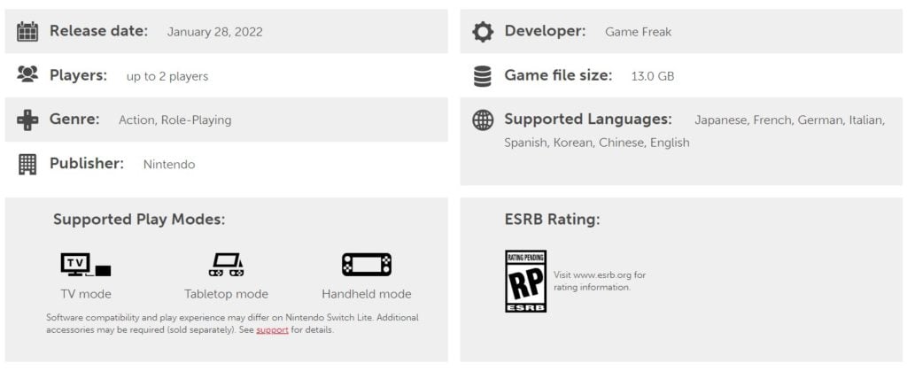Click the ESRB Rating heading

pos(552,220)
